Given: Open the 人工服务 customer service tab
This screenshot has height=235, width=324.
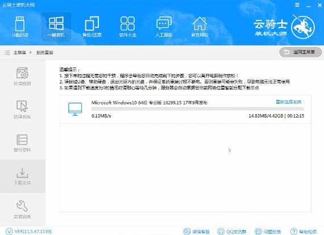Looking at the screenshot, I should click(x=164, y=27).
